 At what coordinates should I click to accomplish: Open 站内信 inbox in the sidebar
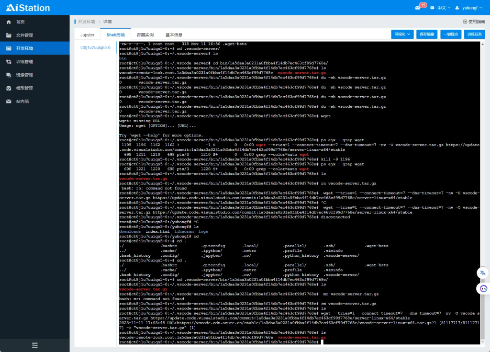22,102
